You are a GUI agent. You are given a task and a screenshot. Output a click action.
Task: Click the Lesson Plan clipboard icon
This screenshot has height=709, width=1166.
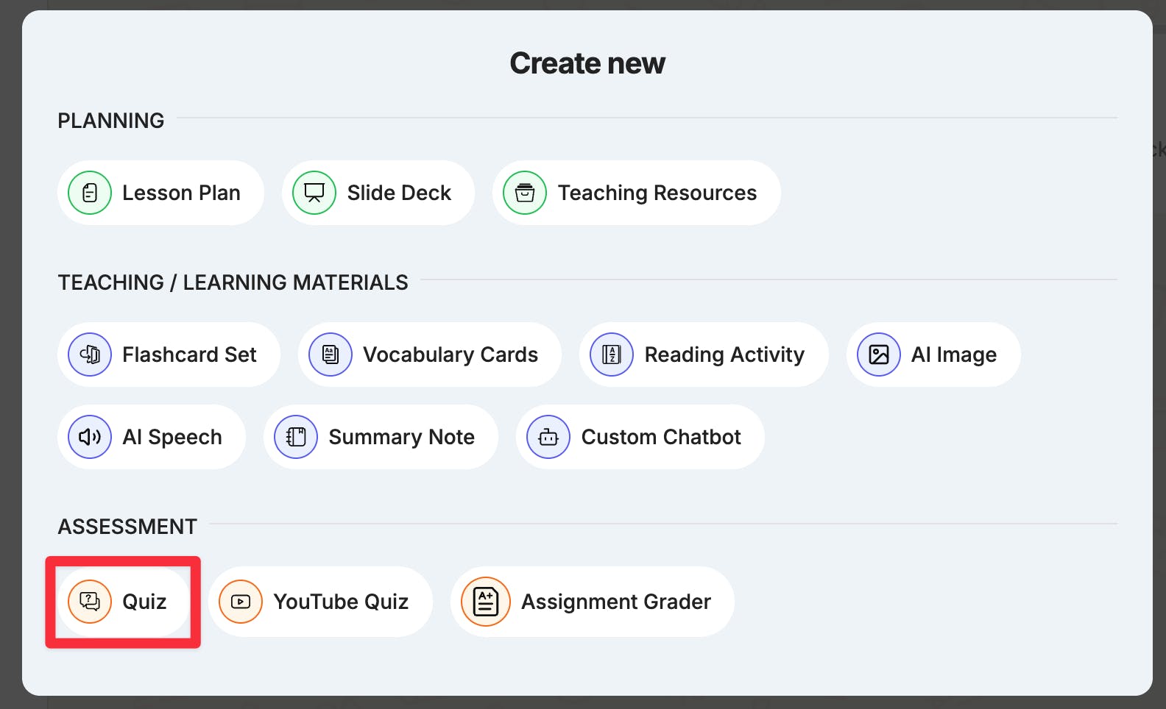point(90,193)
